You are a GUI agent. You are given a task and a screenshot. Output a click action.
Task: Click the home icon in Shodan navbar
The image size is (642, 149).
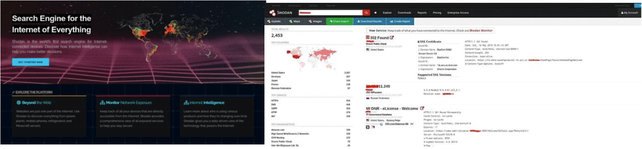coord(376,12)
